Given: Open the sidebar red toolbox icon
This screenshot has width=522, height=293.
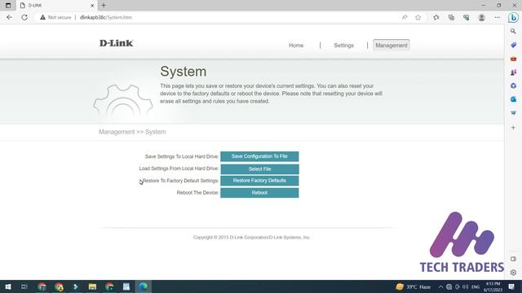Looking at the screenshot, I should (x=513, y=59).
